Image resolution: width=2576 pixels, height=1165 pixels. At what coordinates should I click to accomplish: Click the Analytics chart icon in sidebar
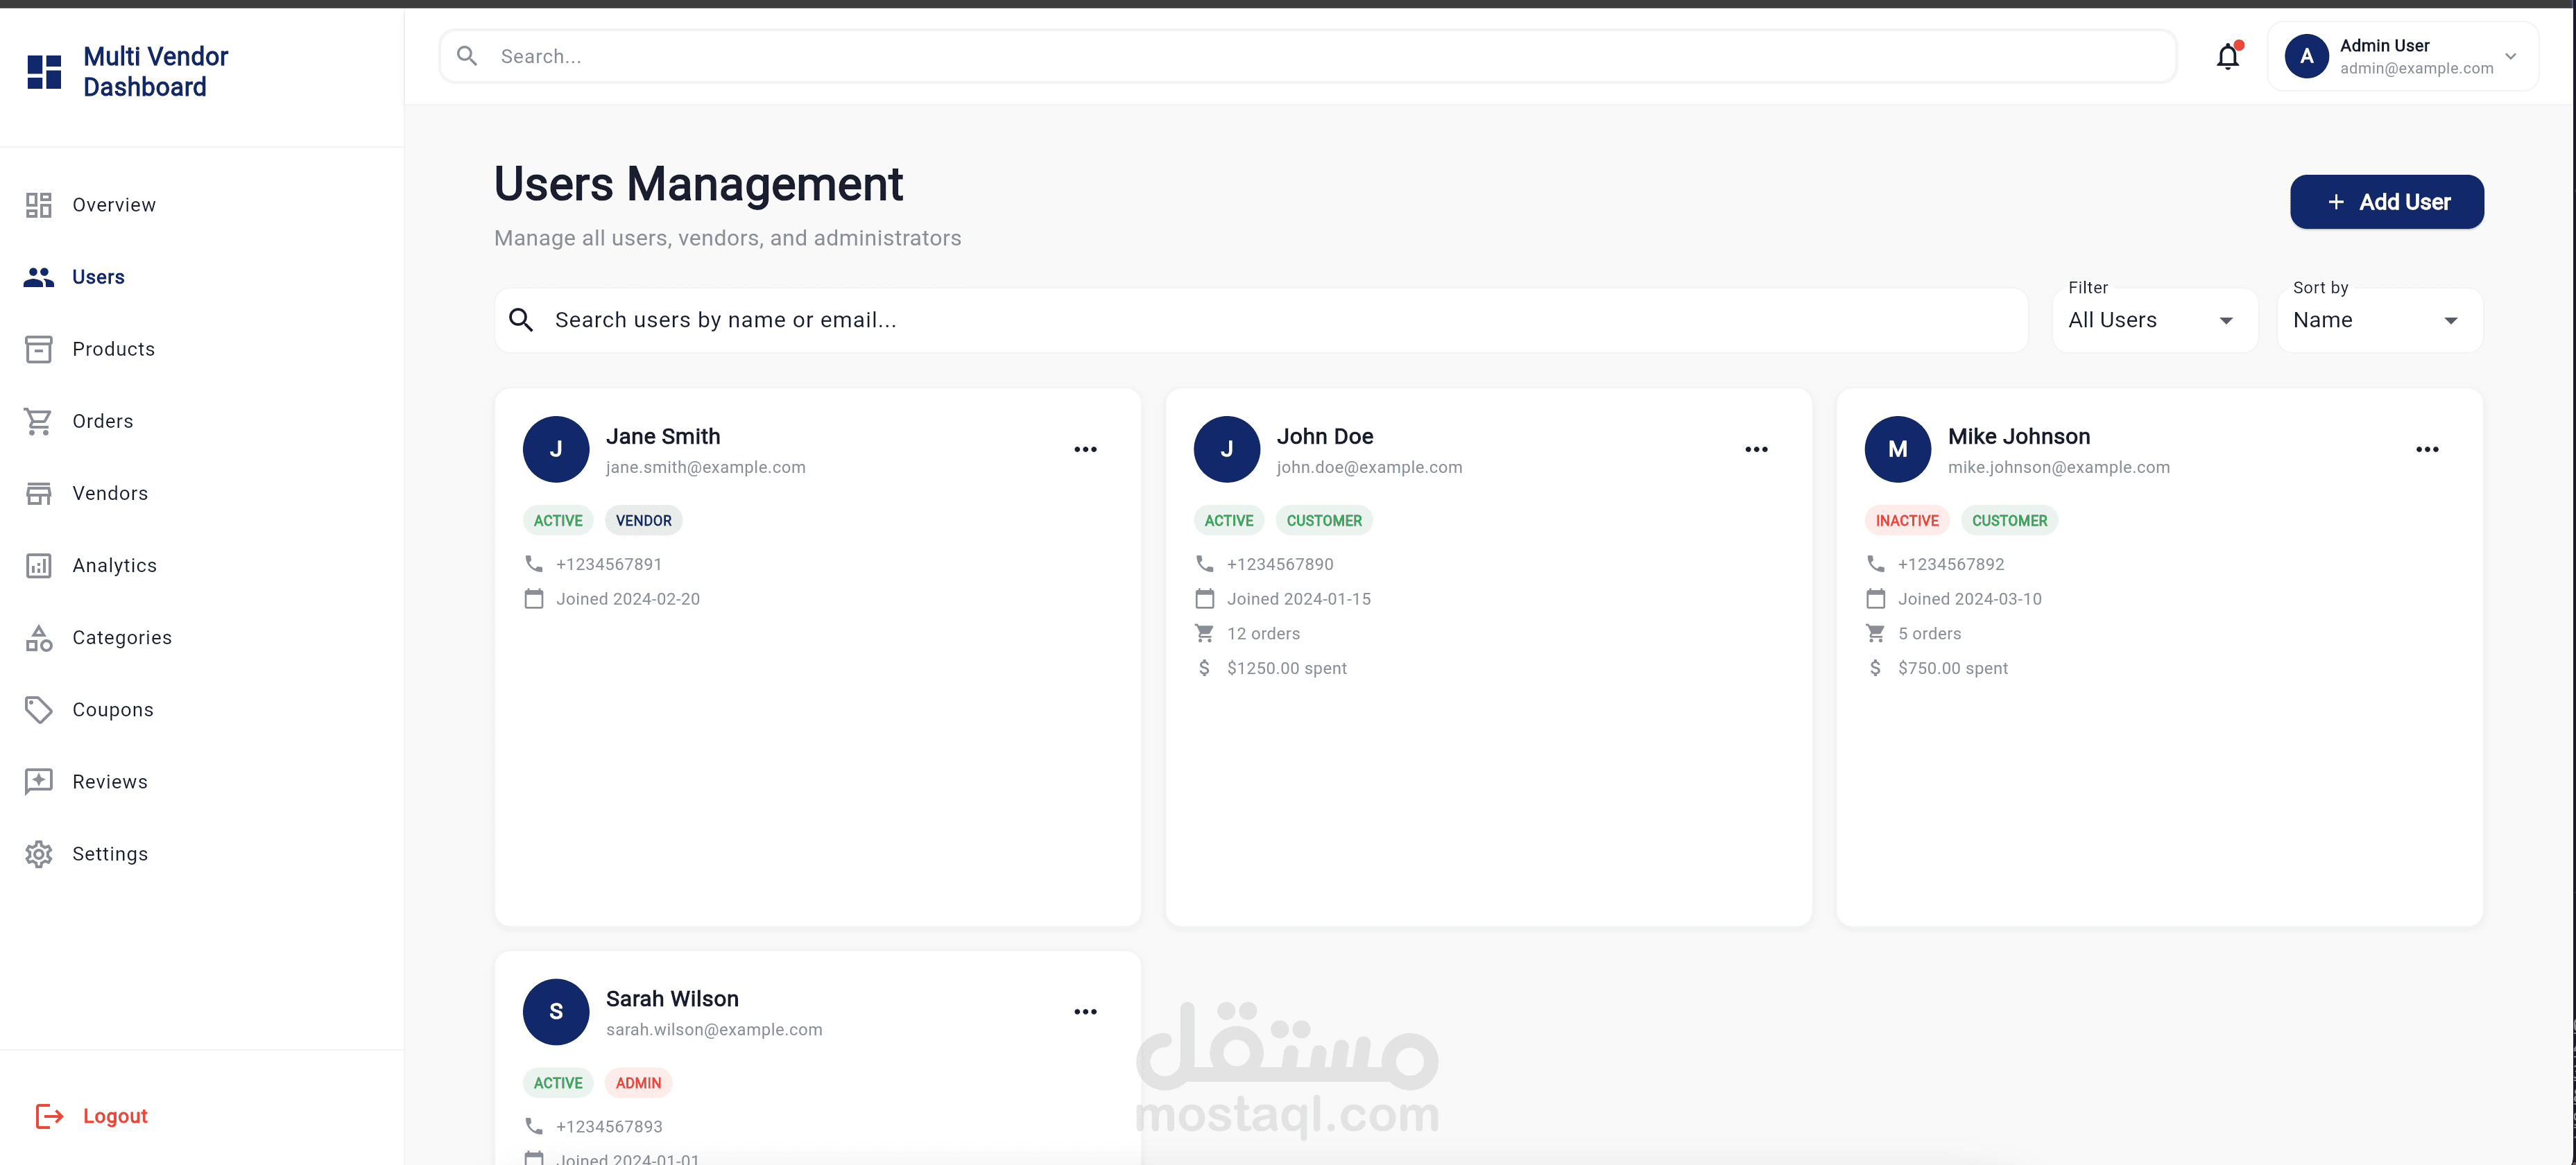(39, 566)
